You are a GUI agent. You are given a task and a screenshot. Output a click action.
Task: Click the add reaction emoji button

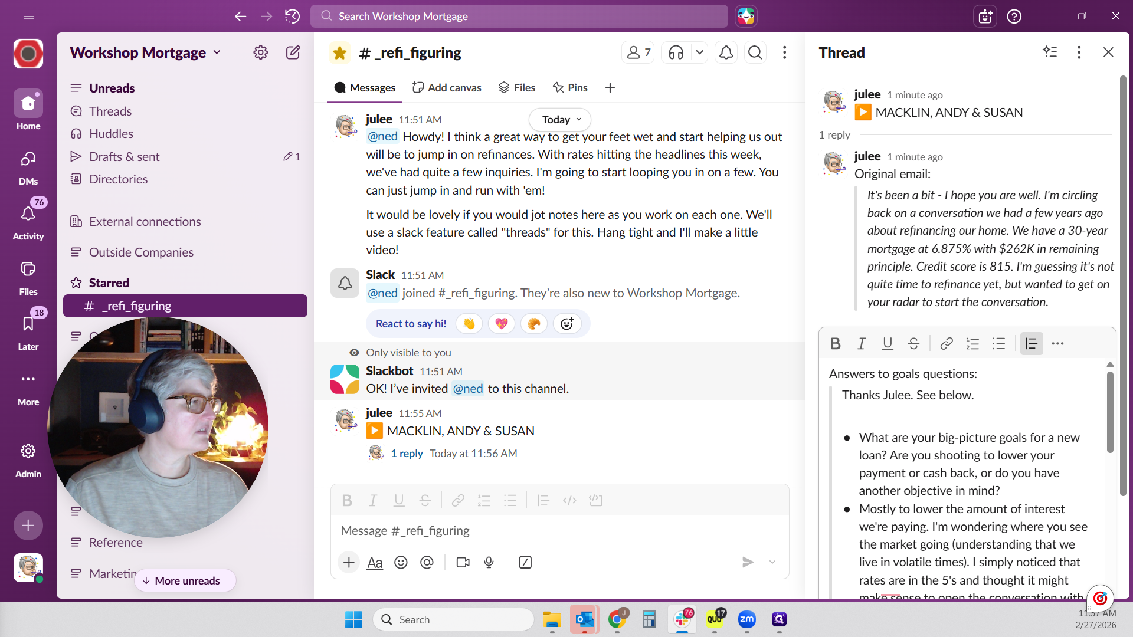[x=566, y=324]
